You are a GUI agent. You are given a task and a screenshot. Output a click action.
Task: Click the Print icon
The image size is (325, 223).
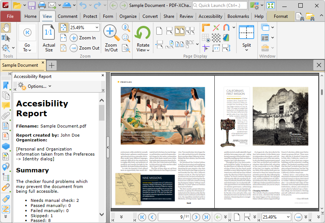42,5
